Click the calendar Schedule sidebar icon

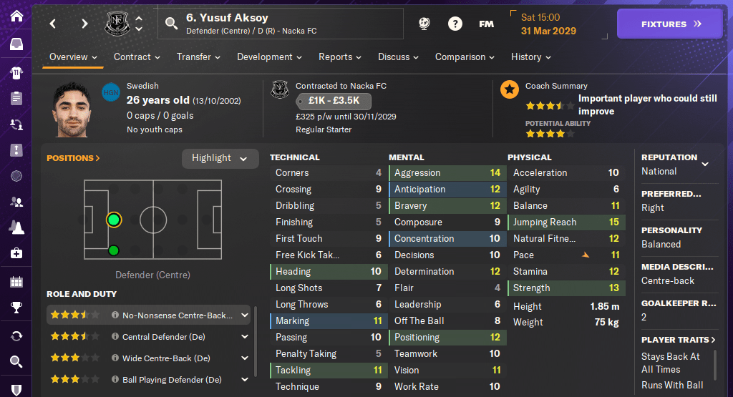click(16, 281)
